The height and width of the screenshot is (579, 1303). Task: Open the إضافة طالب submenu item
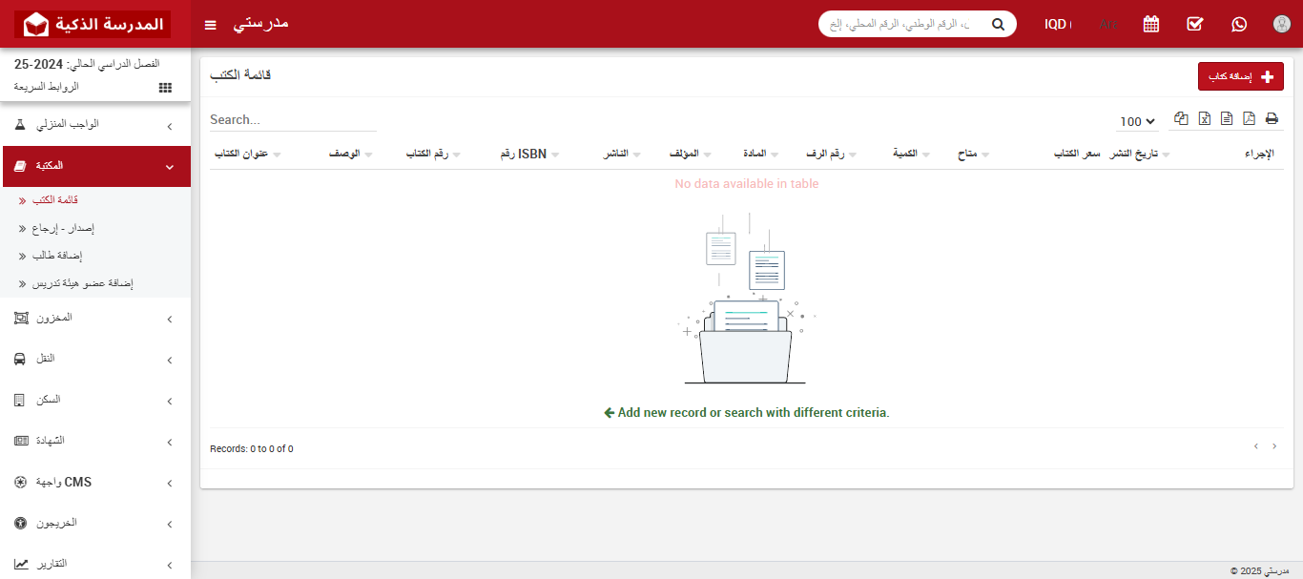pos(57,256)
